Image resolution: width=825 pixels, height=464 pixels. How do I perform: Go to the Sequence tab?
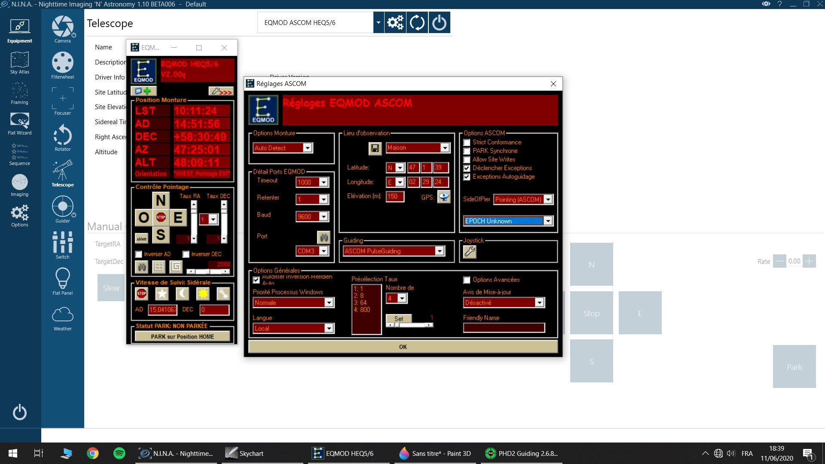pos(19,155)
